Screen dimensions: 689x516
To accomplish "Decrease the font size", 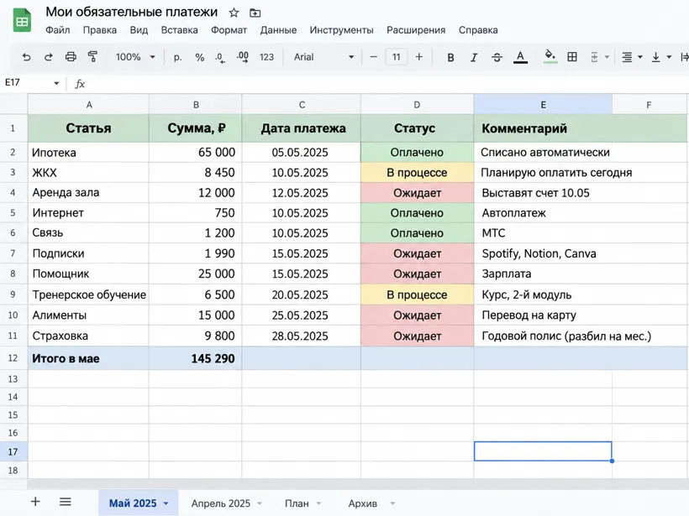I will [x=374, y=57].
